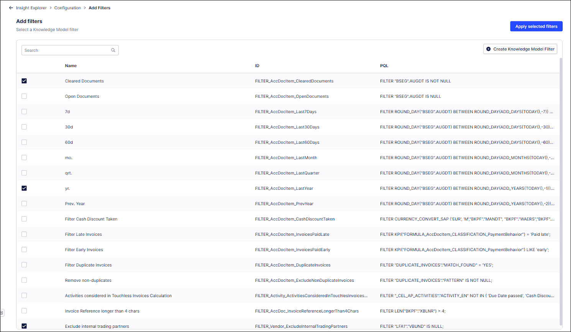
Task: Click ID FILTER_AccDocItem_PrevYear
Action: (x=284, y=204)
